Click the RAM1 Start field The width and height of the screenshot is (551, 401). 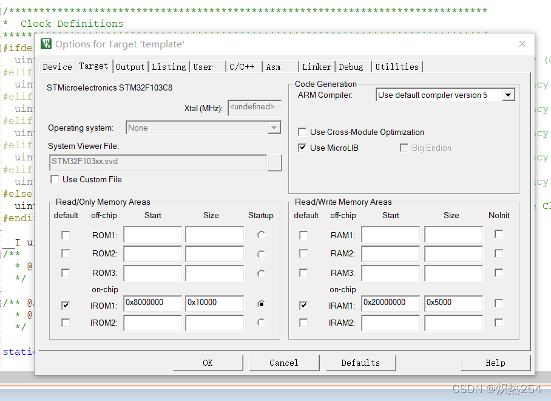pos(390,235)
